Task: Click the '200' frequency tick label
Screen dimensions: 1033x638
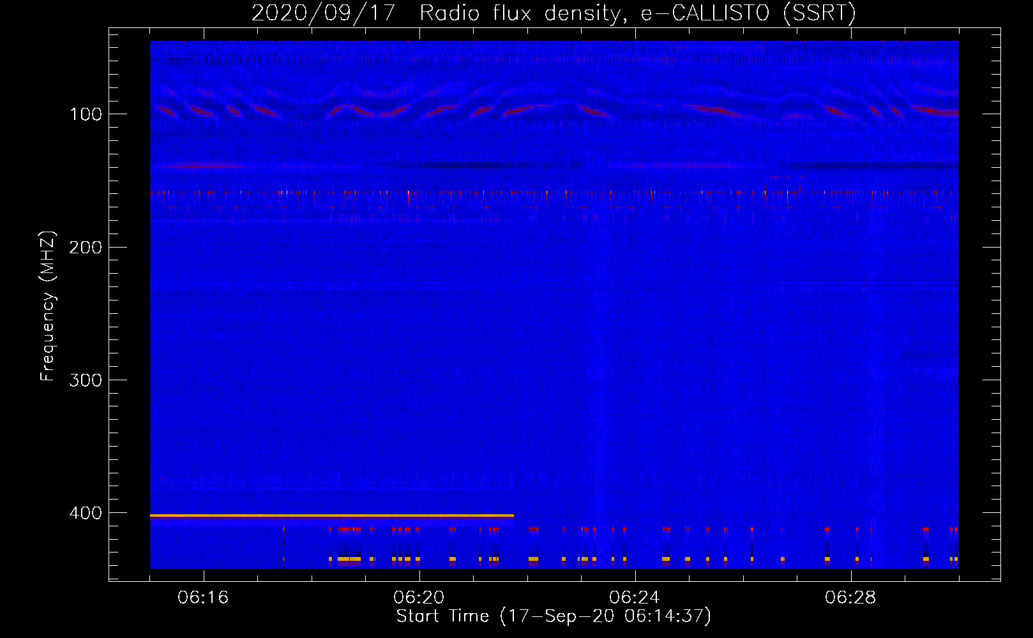Action: (x=86, y=248)
